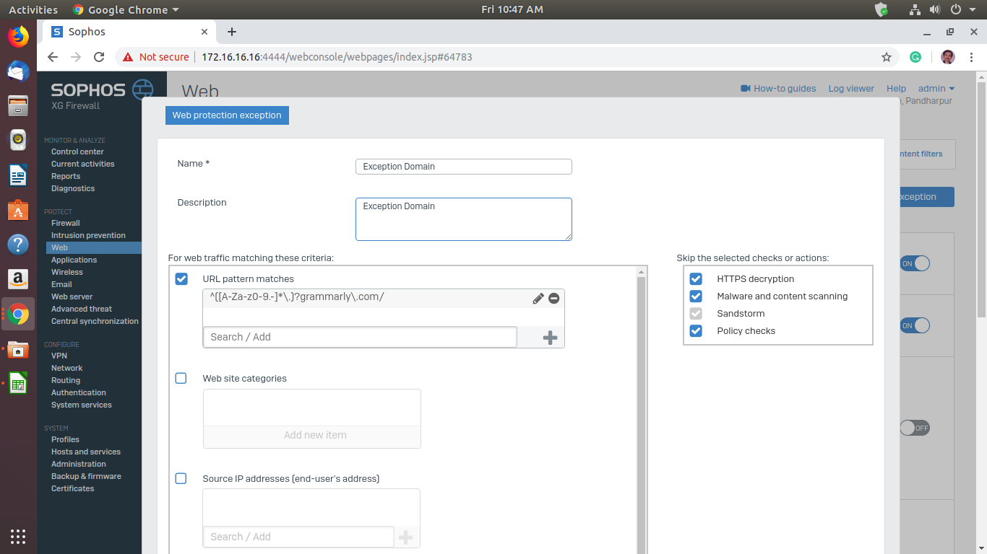This screenshot has width=987, height=554.
Task: Toggle off Policy checks option
Action: [696, 331]
